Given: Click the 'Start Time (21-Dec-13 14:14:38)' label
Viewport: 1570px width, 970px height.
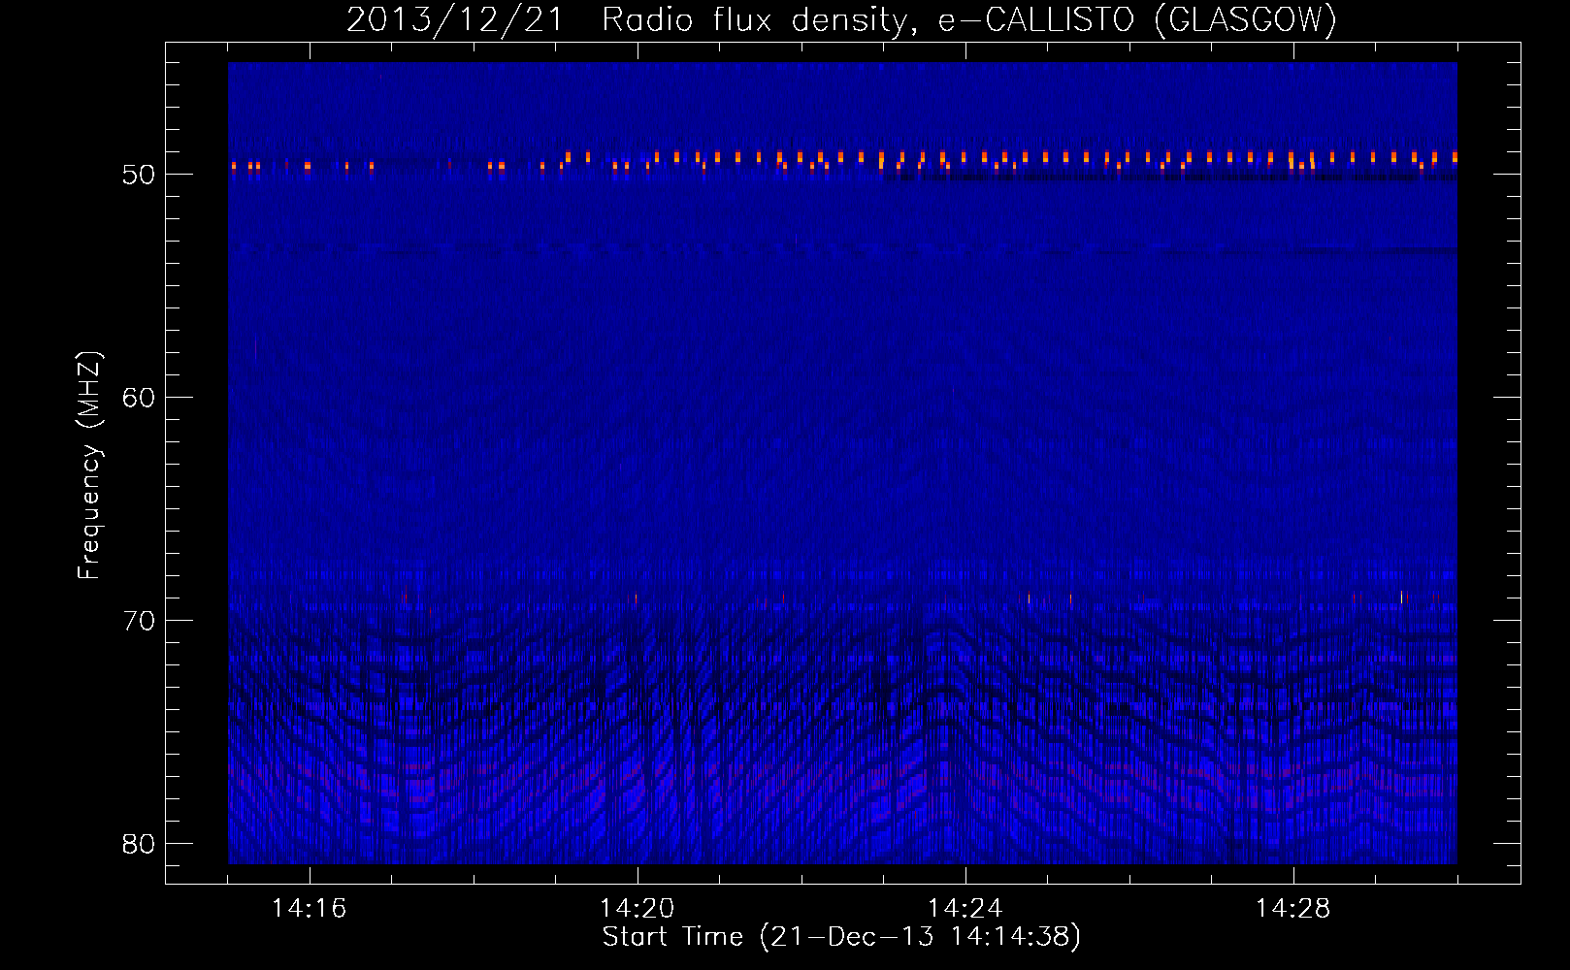Looking at the screenshot, I should pos(841,937).
